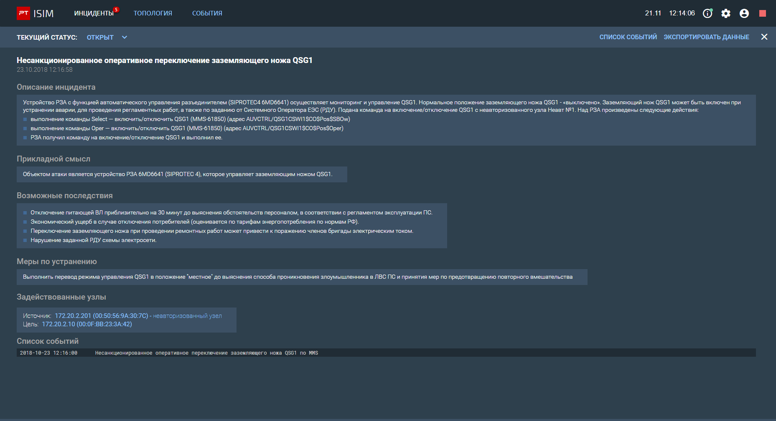Click the Переключение заземляющего ножа consequence line

coord(222,231)
